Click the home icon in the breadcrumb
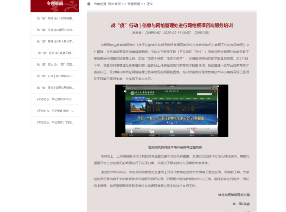 89,4
